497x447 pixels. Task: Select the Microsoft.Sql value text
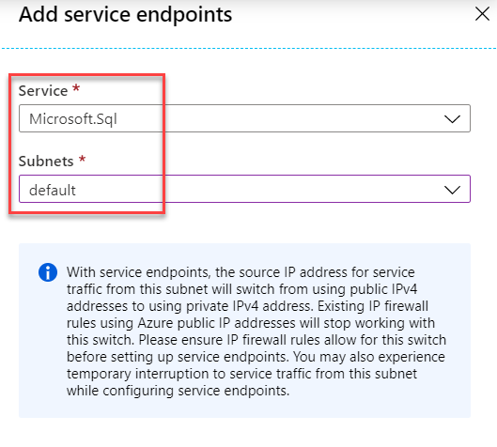click(x=73, y=119)
